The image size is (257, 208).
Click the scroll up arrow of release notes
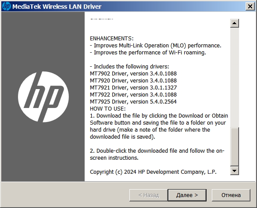pos(234,23)
